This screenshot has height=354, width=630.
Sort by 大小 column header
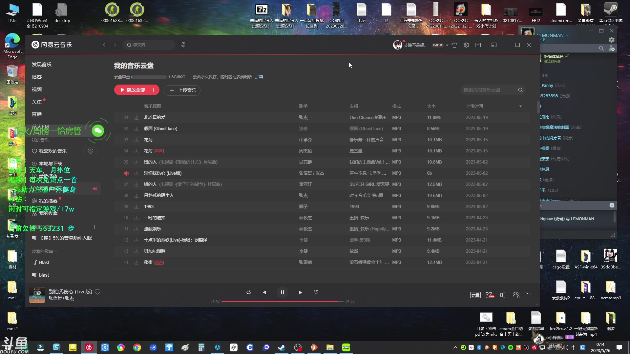pyautogui.click(x=431, y=106)
